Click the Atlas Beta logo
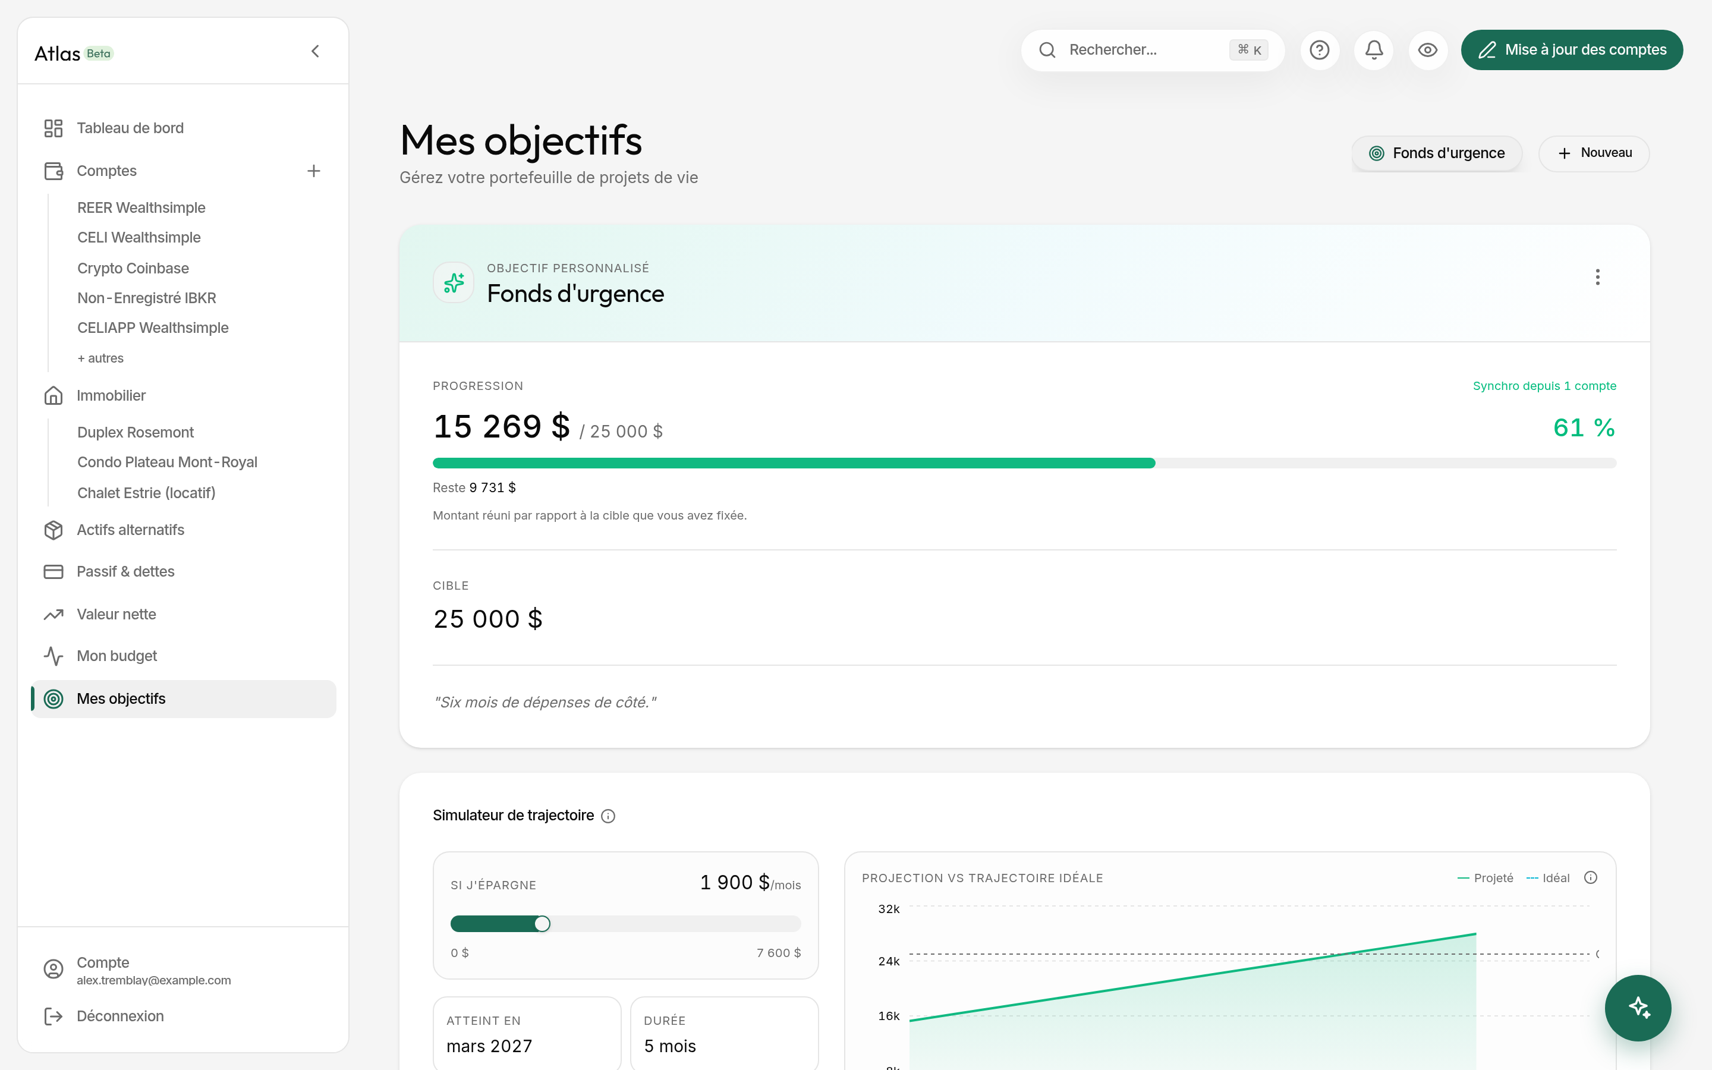This screenshot has width=1712, height=1070. [x=74, y=53]
